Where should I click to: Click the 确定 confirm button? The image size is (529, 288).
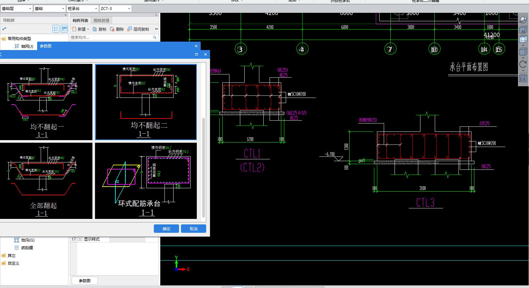(x=166, y=229)
